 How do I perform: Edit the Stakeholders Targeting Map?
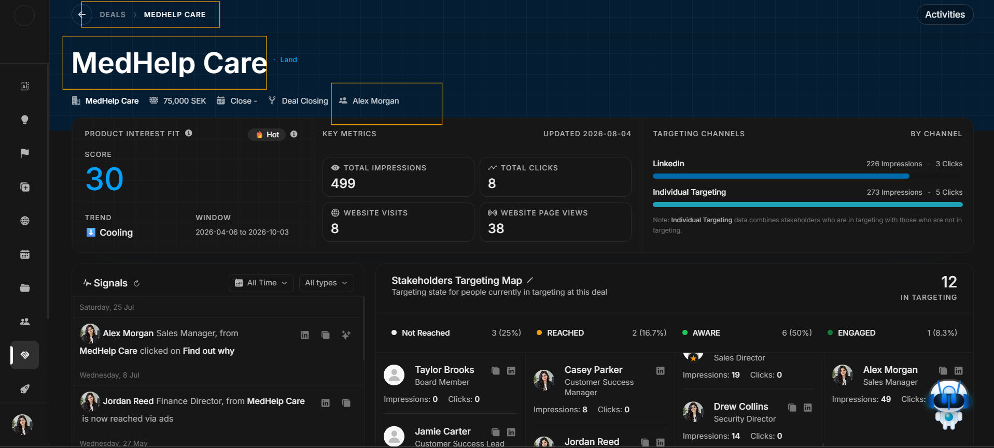(x=530, y=280)
